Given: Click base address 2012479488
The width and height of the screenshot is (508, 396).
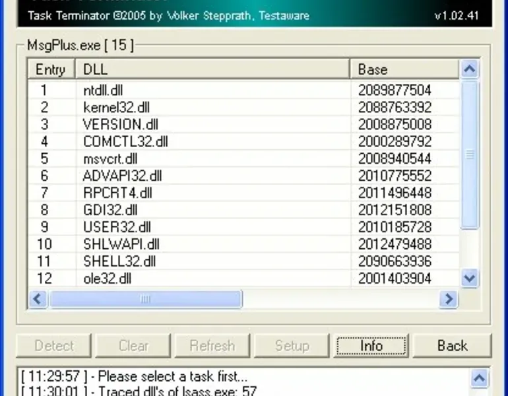Looking at the screenshot, I should point(395,244).
